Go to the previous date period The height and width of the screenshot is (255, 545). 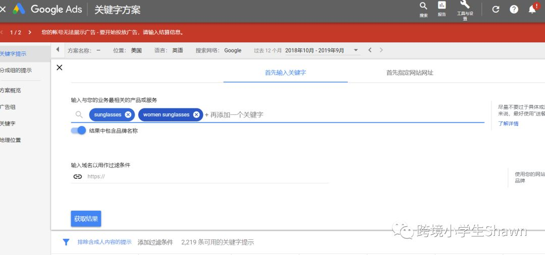tap(370, 50)
